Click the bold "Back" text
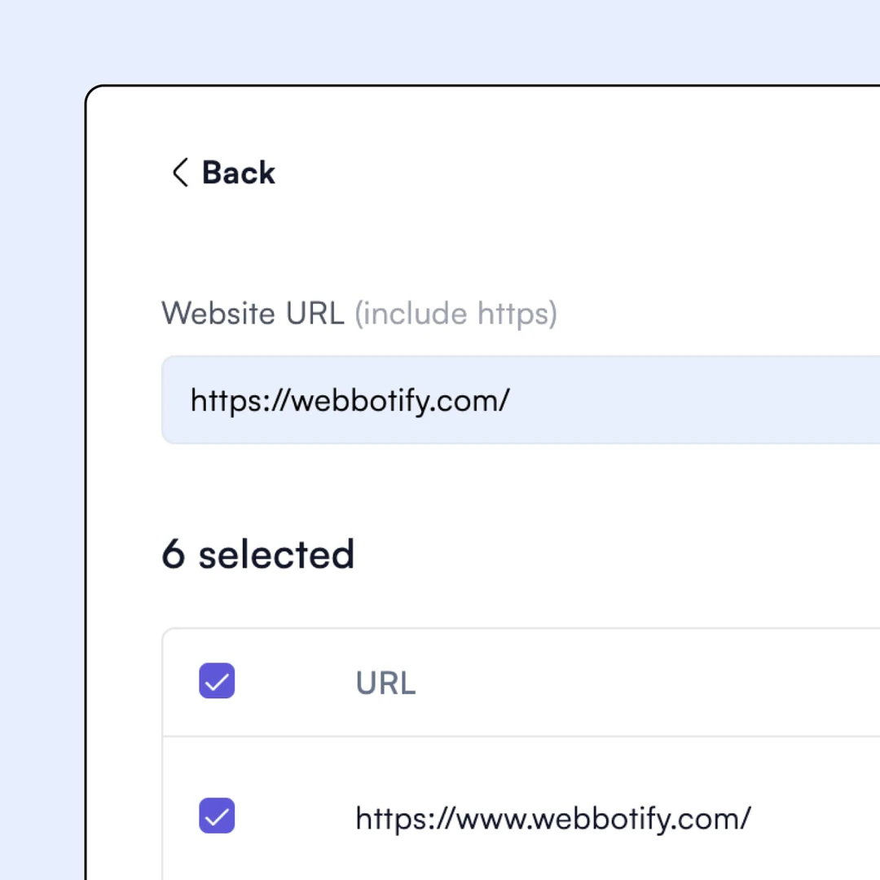The height and width of the screenshot is (880, 880). click(x=238, y=173)
